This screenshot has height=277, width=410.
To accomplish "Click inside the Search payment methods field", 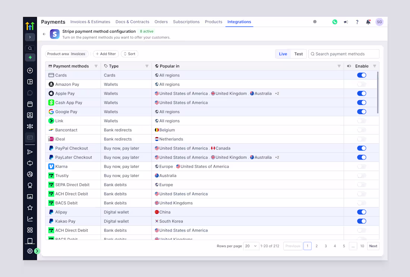I will click(x=344, y=54).
